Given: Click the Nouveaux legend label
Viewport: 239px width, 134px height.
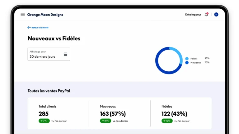Looking at the screenshot, I should click(x=195, y=63).
